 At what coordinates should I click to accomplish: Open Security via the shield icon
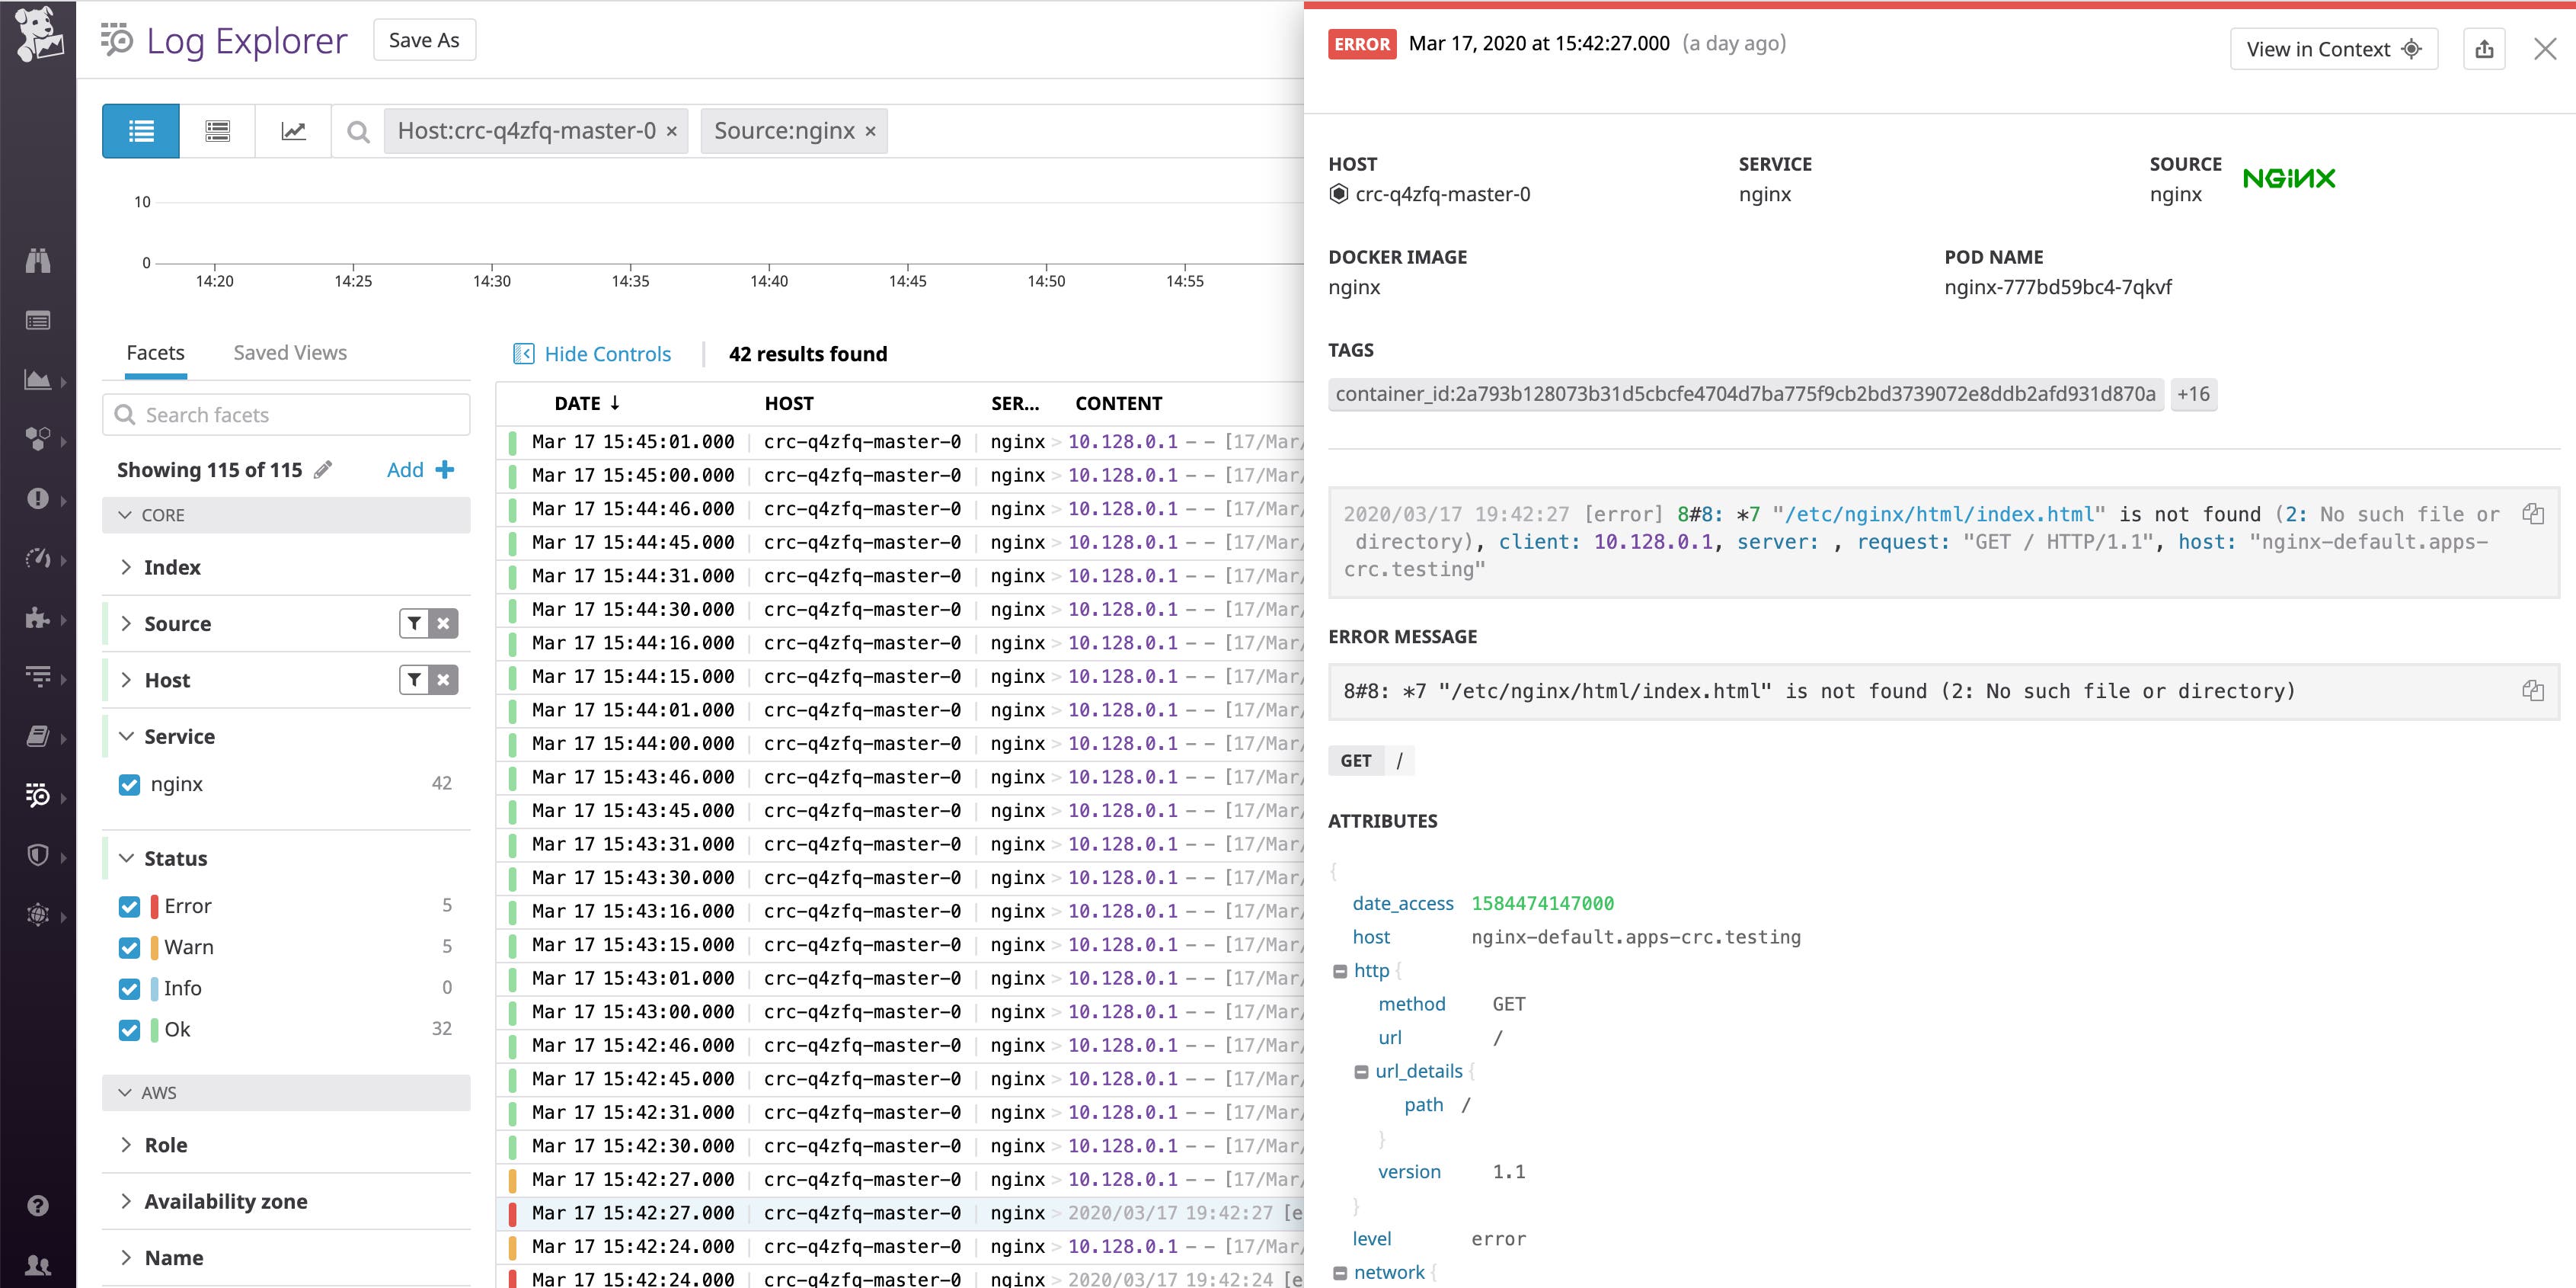38,856
